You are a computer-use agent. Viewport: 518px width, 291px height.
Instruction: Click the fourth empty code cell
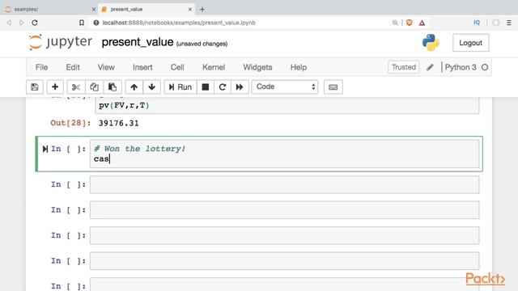[284, 260]
